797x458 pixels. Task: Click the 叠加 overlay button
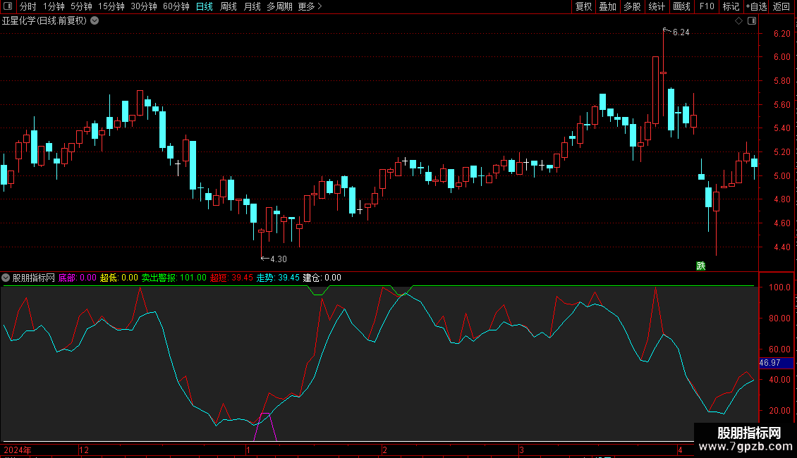(608, 6)
